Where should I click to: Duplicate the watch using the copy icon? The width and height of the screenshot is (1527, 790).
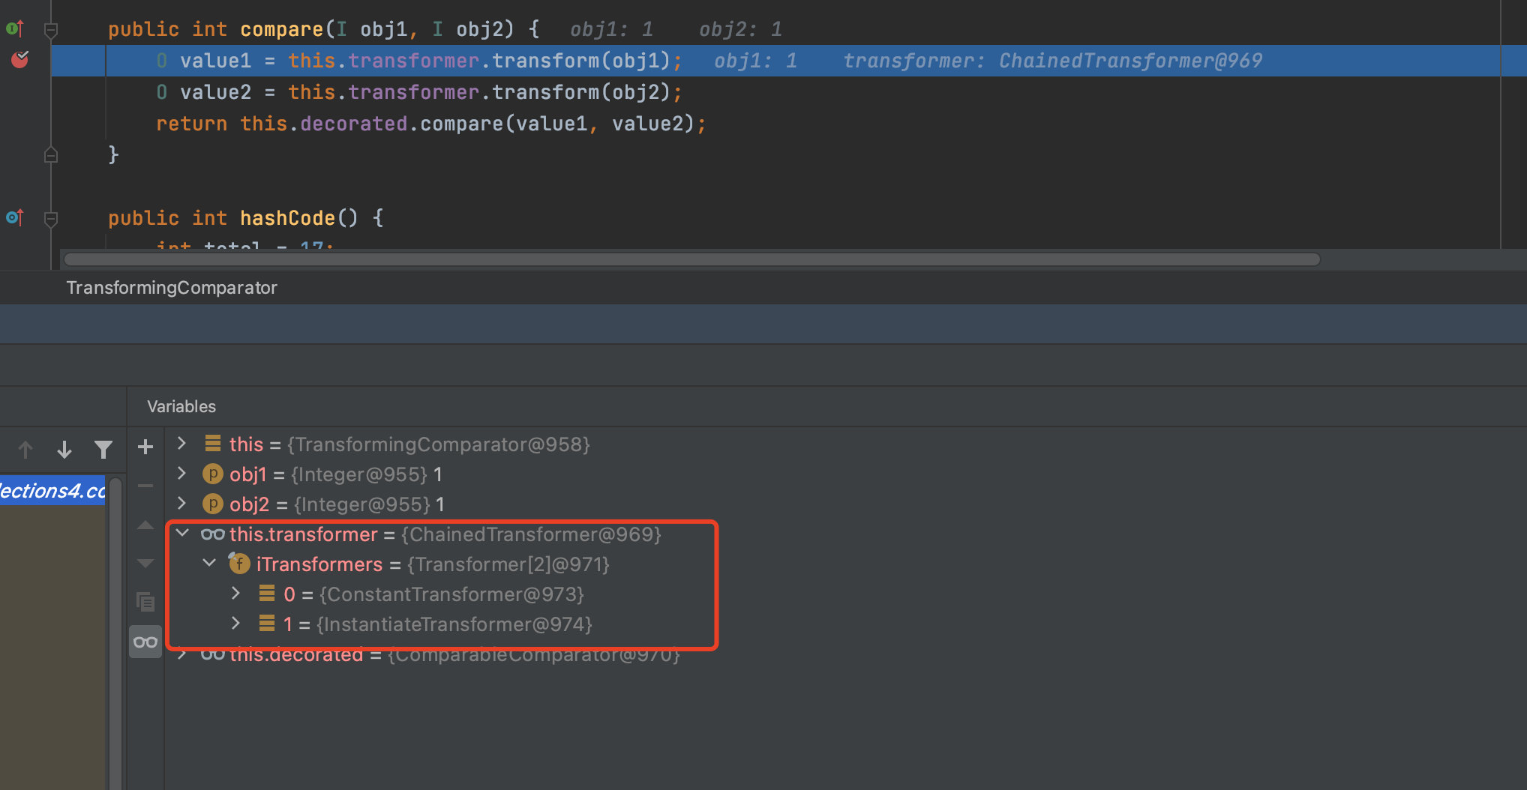[x=145, y=602]
